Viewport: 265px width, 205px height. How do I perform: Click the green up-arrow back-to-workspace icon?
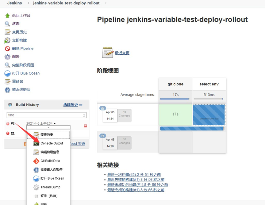7,16
